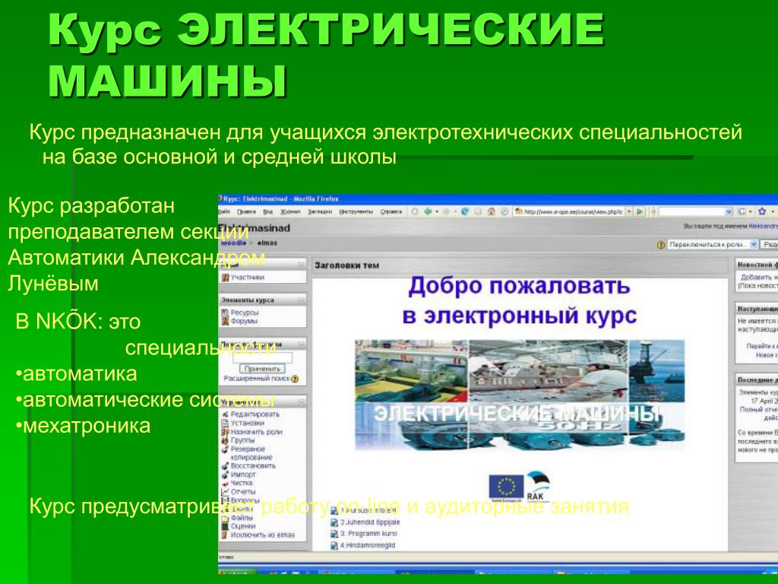Open the Расширенный поиск link
778x584 pixels.
pyautogui.click(x=257, y=379)
